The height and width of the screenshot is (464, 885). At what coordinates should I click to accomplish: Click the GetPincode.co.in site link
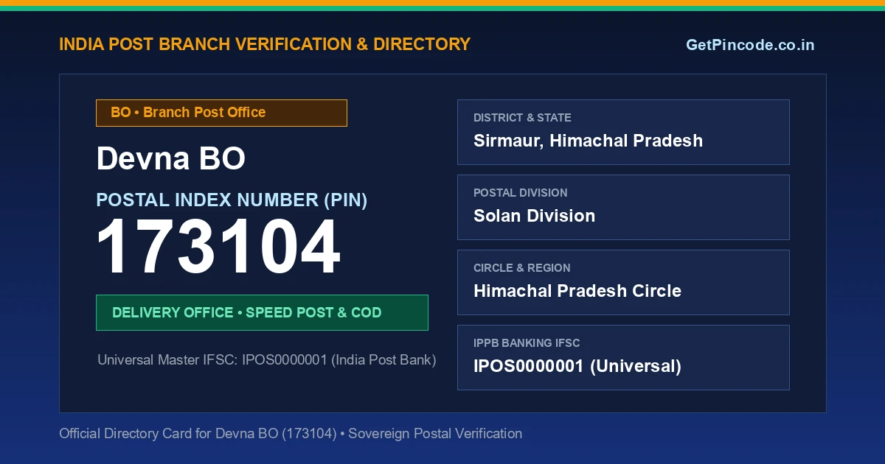coord(750,45)
